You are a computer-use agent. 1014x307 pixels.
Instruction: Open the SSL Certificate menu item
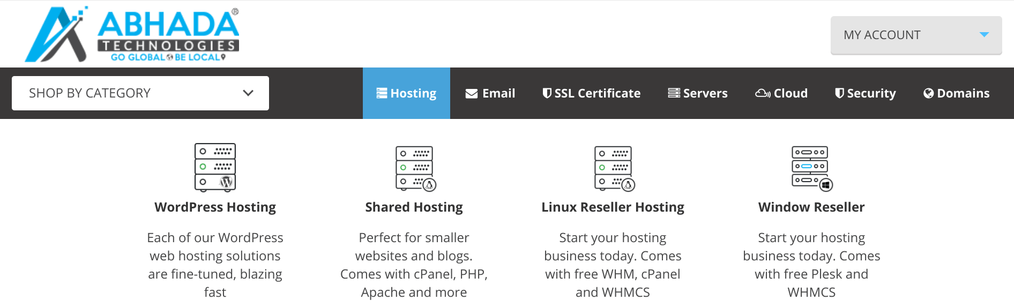pyautogui.click(x=592, y=93)
